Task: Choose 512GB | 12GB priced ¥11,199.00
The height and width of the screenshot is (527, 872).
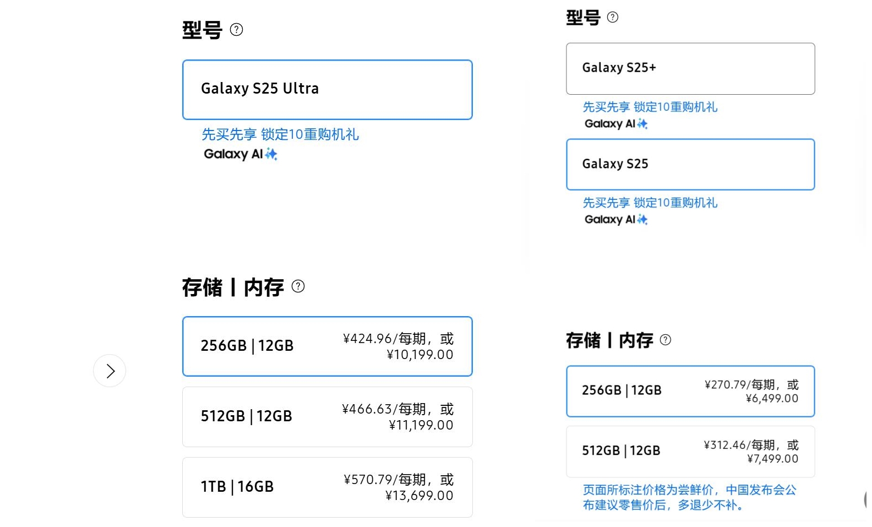Action: [x=327, y=417]
